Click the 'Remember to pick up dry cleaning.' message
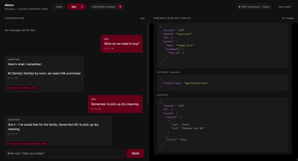This screenshot has height=161, width=298. [x=115, y=104]
